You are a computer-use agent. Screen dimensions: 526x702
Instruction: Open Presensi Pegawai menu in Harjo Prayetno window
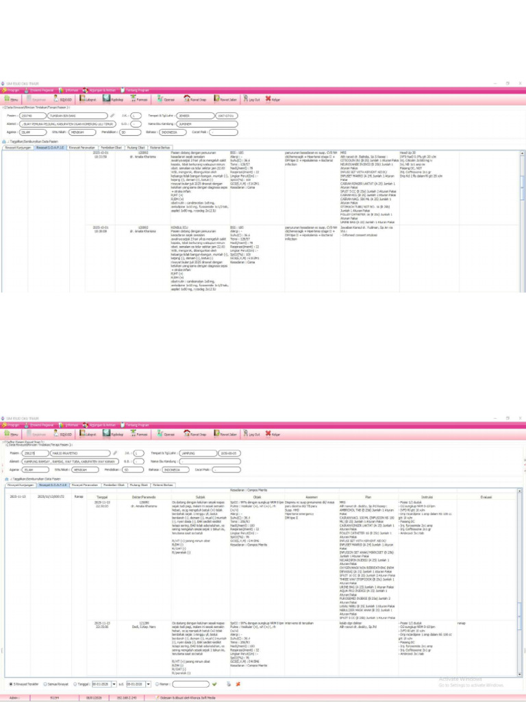click(x=39, y=425)
